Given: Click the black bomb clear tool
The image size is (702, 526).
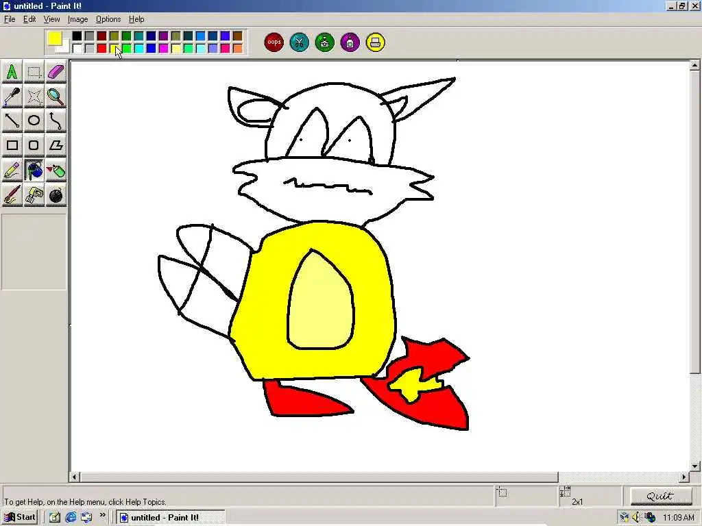Looking at the screenshot, I should (56, 195).
